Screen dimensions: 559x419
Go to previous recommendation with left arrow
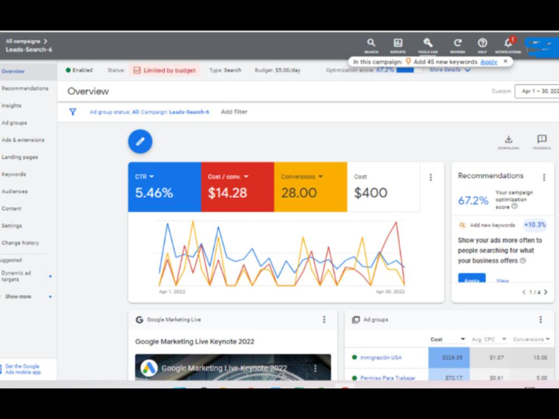[x=524, y=292]
